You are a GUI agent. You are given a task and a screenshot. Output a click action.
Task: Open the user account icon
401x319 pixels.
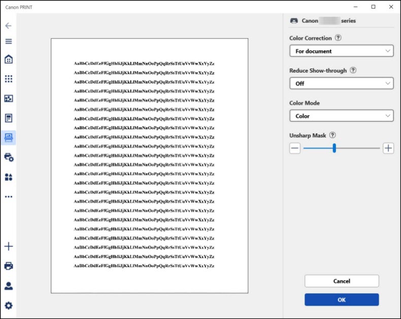tap(9, 286)
